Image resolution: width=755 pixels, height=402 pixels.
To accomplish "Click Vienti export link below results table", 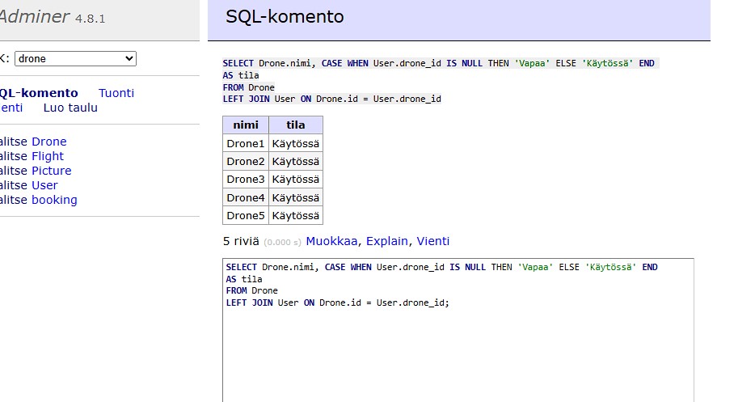I will tap(433, 241).
